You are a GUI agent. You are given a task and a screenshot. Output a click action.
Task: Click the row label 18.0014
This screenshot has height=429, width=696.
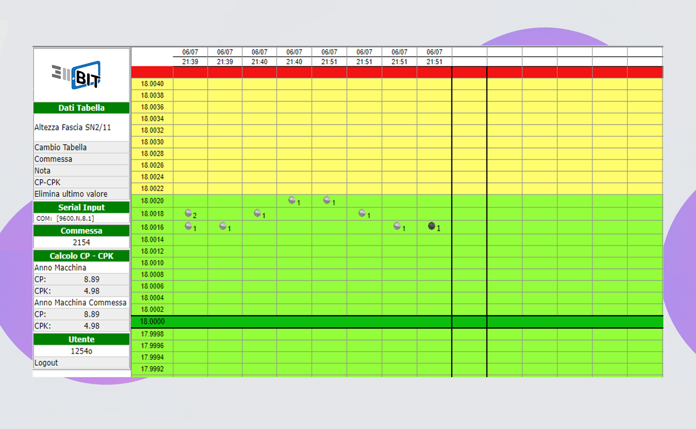coord(152,239)
